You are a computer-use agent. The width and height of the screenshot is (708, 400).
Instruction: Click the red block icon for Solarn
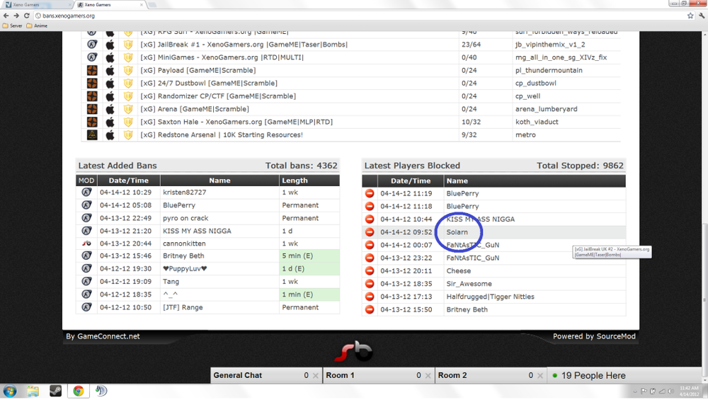(x=370, y=232)
